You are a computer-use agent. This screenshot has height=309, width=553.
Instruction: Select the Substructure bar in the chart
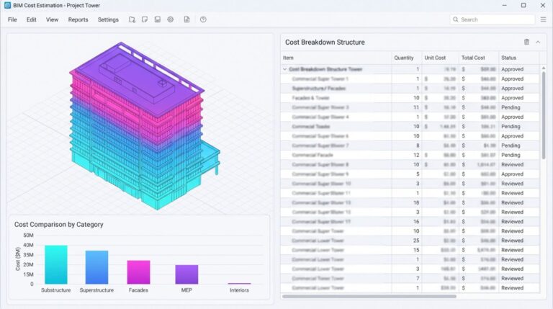(x=55, y=264)
